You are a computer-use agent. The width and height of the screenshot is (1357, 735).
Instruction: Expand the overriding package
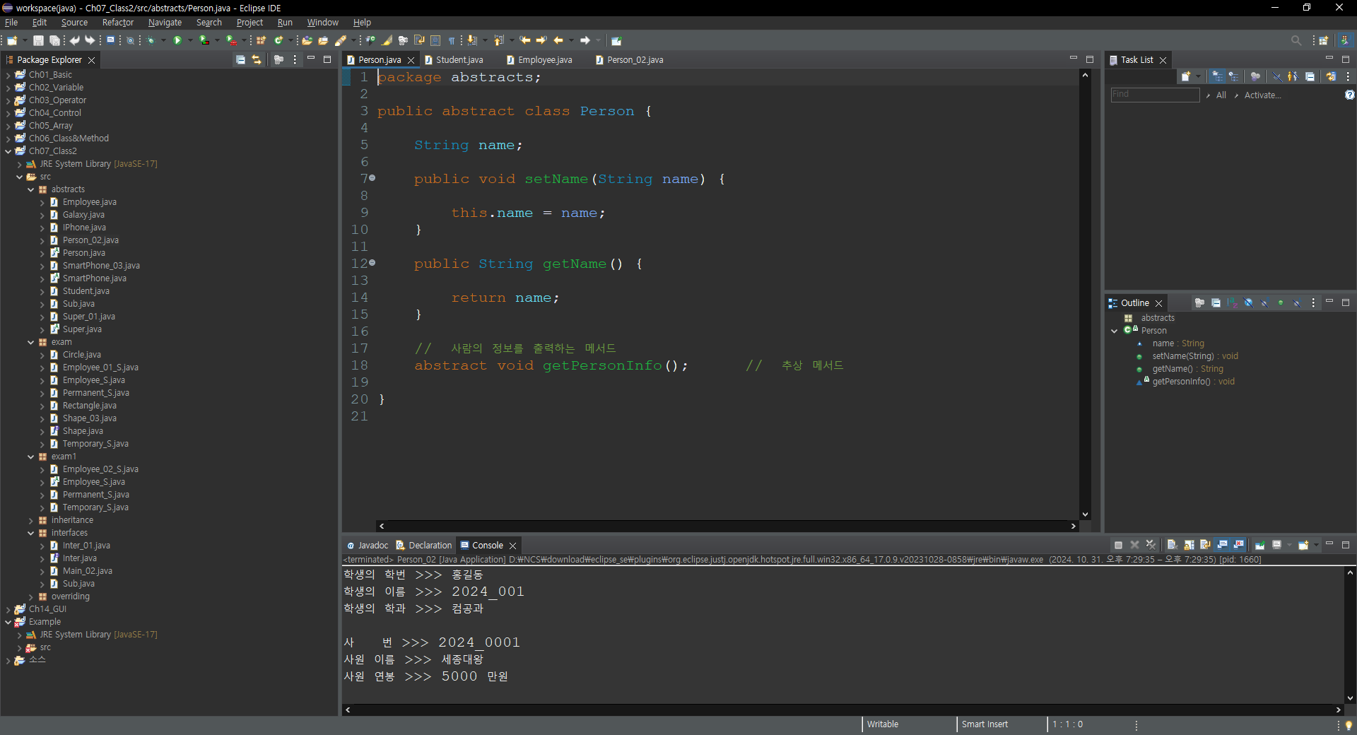pos(30,596)
